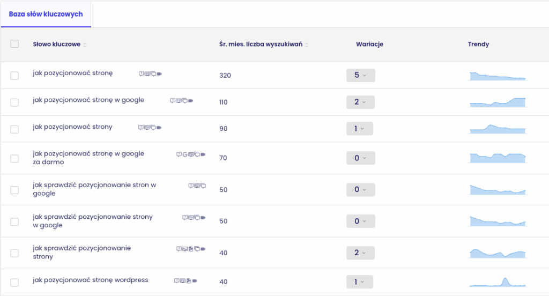Click the 'Trendy' column header

coord(478,45)
